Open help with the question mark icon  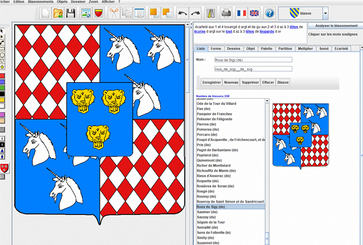(x=269, y=12)
